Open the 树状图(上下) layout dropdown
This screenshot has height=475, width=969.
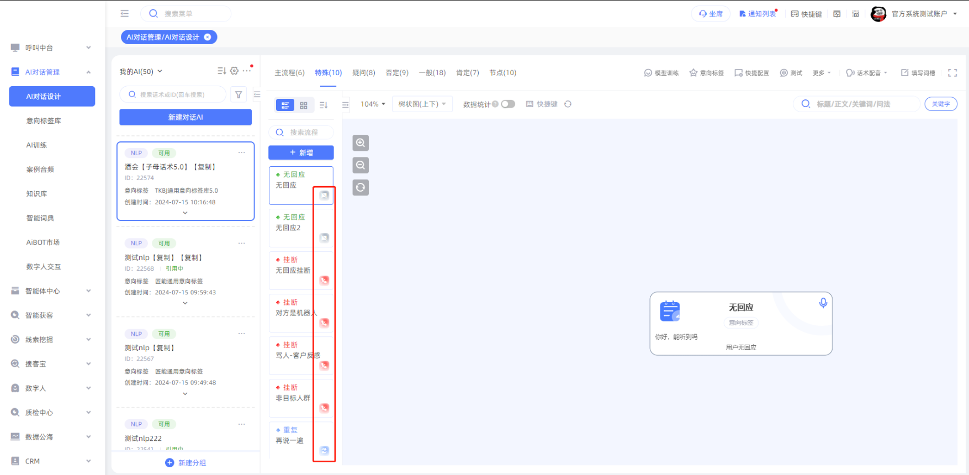[422, 104]
